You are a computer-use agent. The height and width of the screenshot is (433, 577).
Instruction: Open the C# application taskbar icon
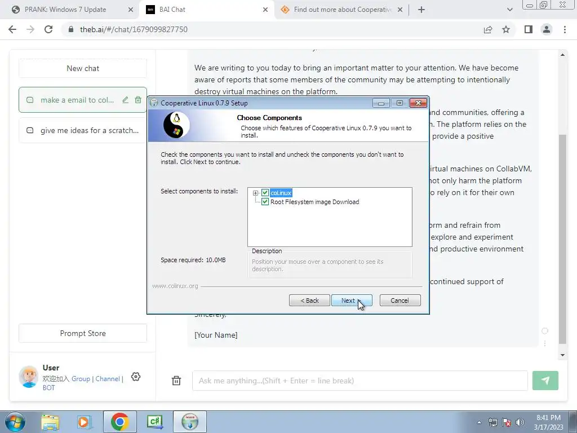click(155, 422)
